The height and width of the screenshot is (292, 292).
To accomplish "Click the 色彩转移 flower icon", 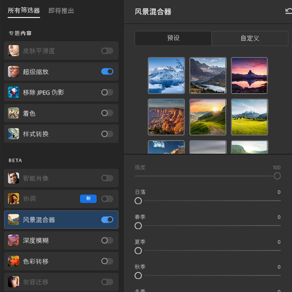I will pos(14,261).
